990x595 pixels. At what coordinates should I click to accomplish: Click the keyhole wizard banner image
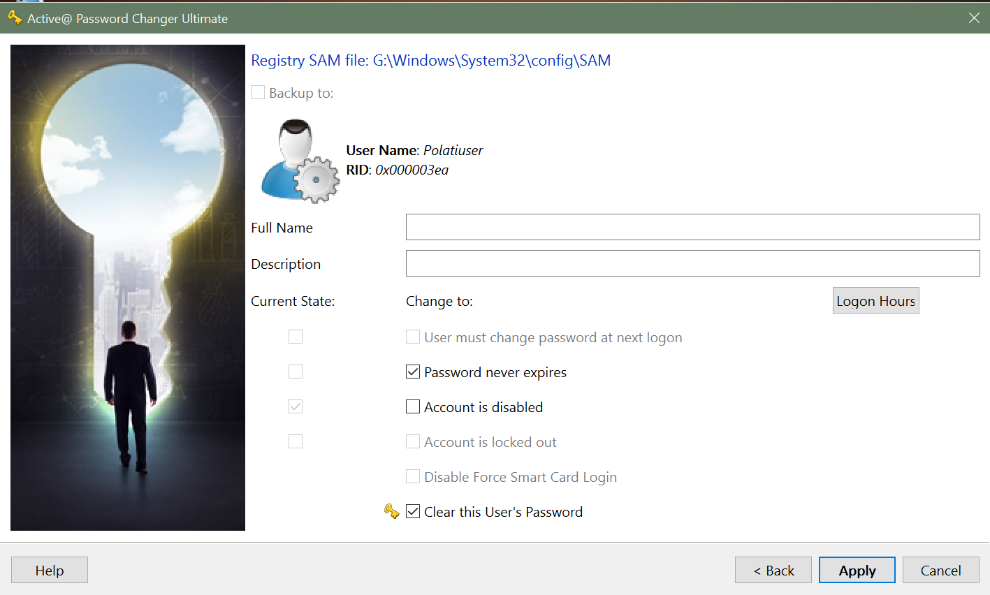coord(128,288)
